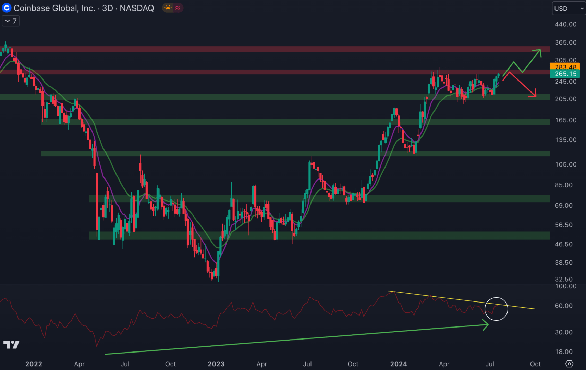Open chart settings gear at bottom right
The image size is (586, 370).
[569, 364]
